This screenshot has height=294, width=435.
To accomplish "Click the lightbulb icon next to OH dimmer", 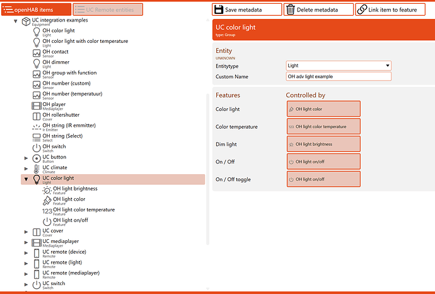I will [37, 64].
